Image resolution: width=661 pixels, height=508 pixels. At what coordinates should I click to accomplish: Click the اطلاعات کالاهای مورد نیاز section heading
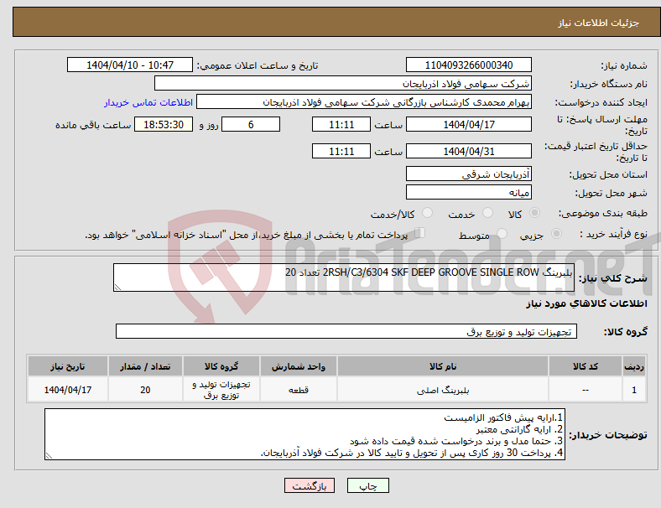click(586, 303)
